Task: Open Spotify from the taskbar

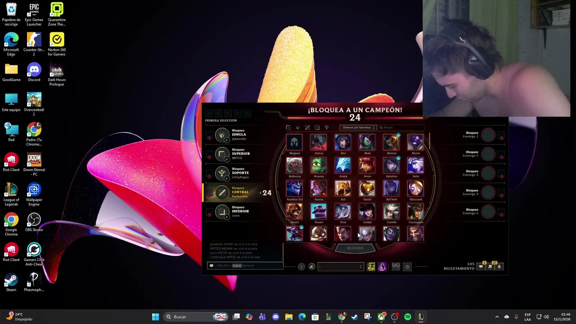Action: click(408, 317)
